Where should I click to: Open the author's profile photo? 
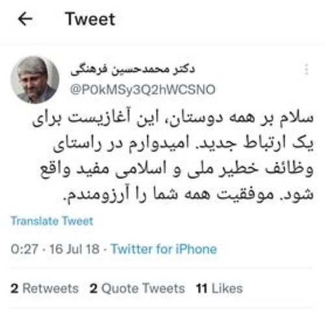(x=34, y=79)
